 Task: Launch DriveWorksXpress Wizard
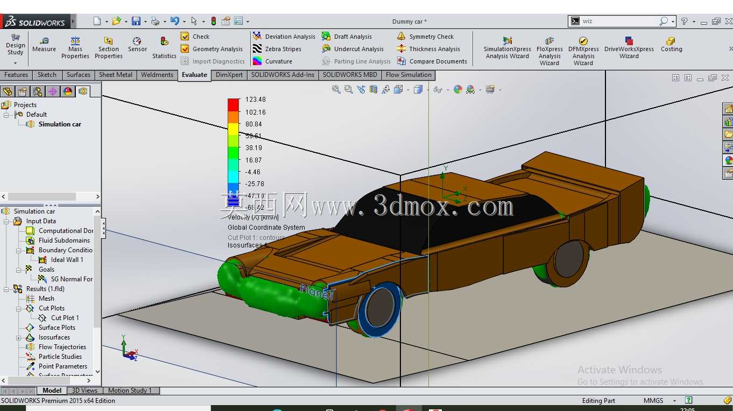(629, 48)
